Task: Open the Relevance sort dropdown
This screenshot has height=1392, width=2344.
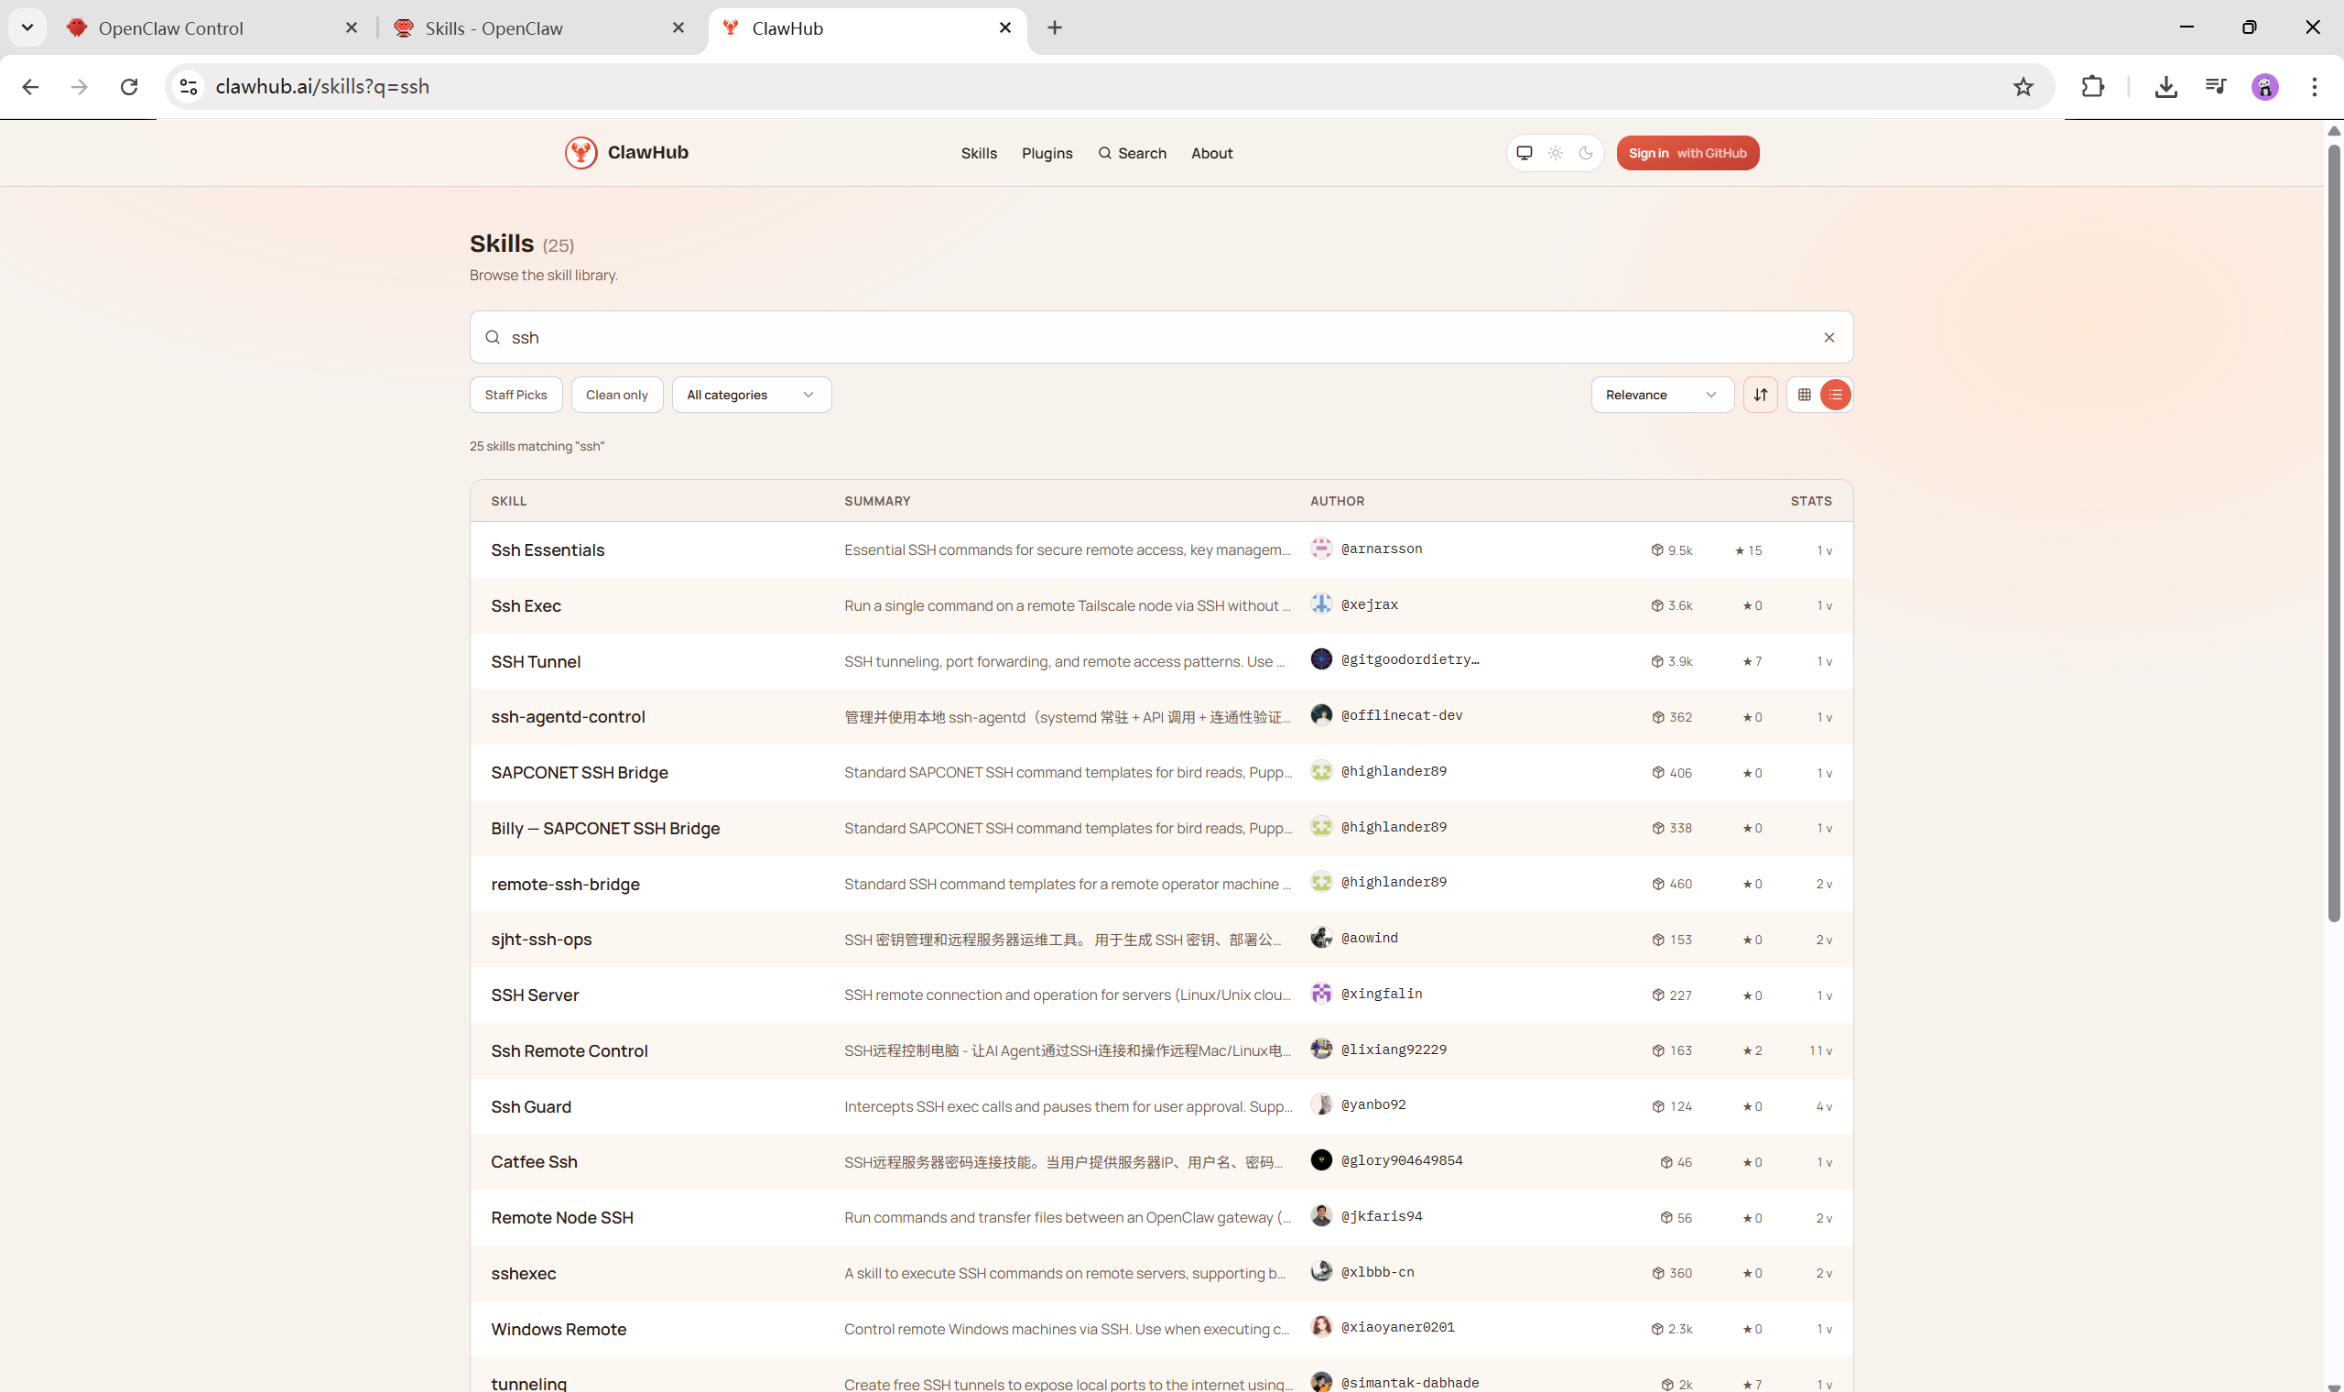Action: tap(1661, 395)
